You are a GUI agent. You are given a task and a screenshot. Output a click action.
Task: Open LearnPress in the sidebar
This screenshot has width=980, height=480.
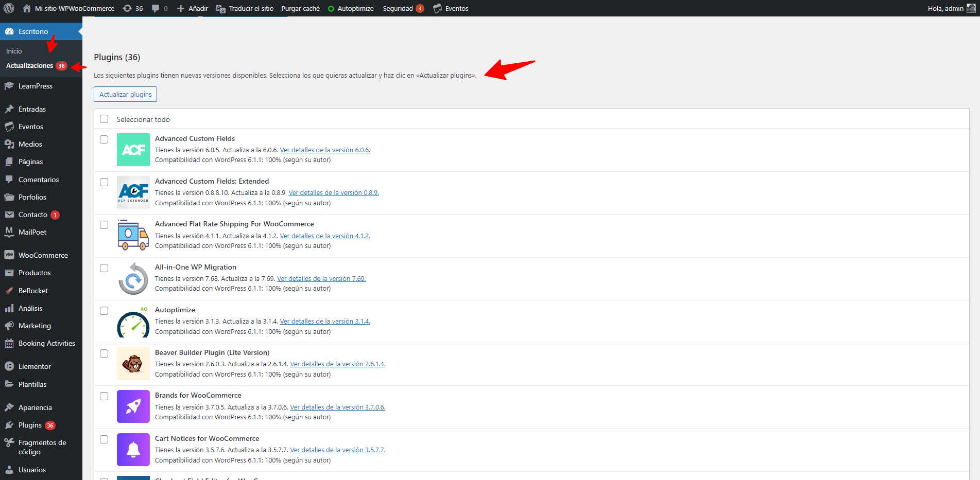41,86
